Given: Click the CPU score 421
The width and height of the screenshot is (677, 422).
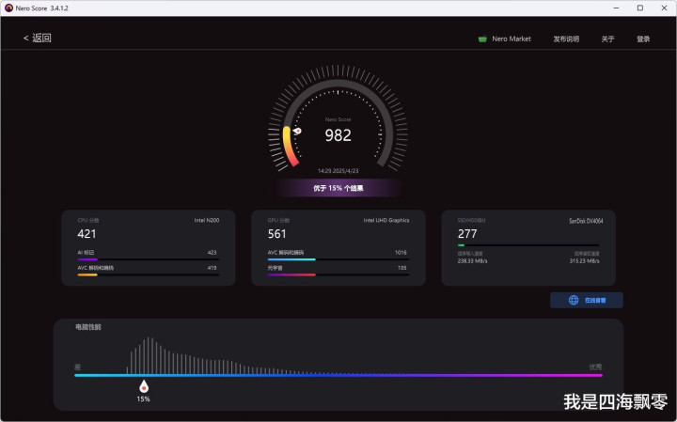Looking at the screenshot, I should coord(87,234).
